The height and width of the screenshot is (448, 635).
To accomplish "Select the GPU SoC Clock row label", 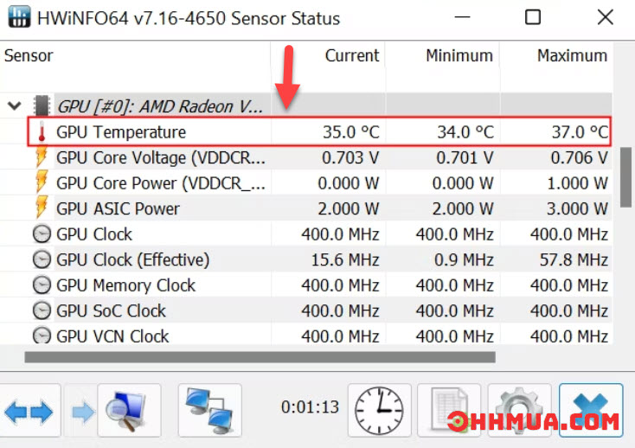I will point(111,310).
